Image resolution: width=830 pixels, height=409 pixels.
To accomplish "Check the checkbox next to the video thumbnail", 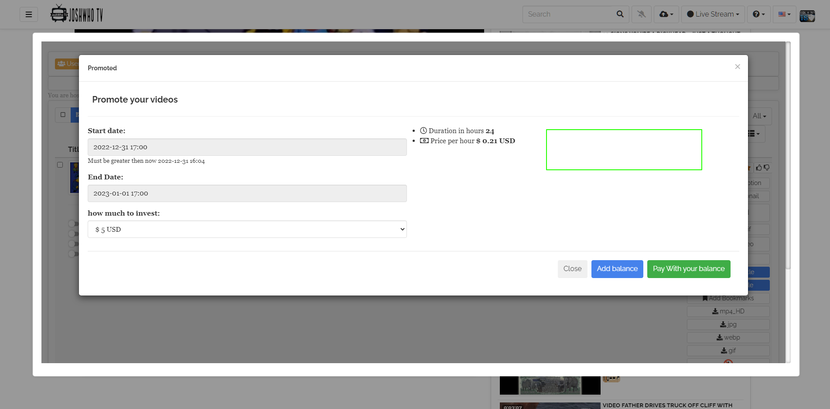I will coord(61,165).
